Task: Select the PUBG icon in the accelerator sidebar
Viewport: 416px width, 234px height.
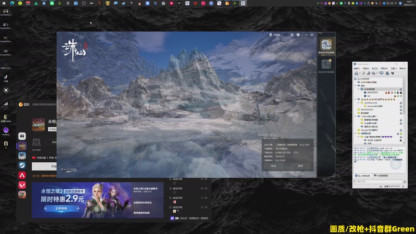Action: [22, 155]
